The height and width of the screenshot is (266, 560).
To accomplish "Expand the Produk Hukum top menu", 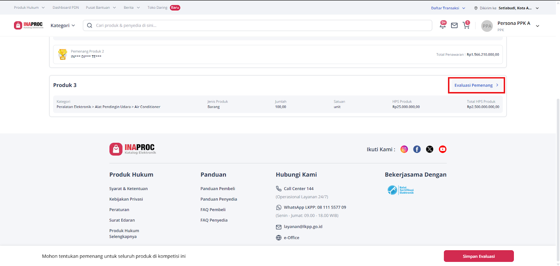I will pos(29,7).
